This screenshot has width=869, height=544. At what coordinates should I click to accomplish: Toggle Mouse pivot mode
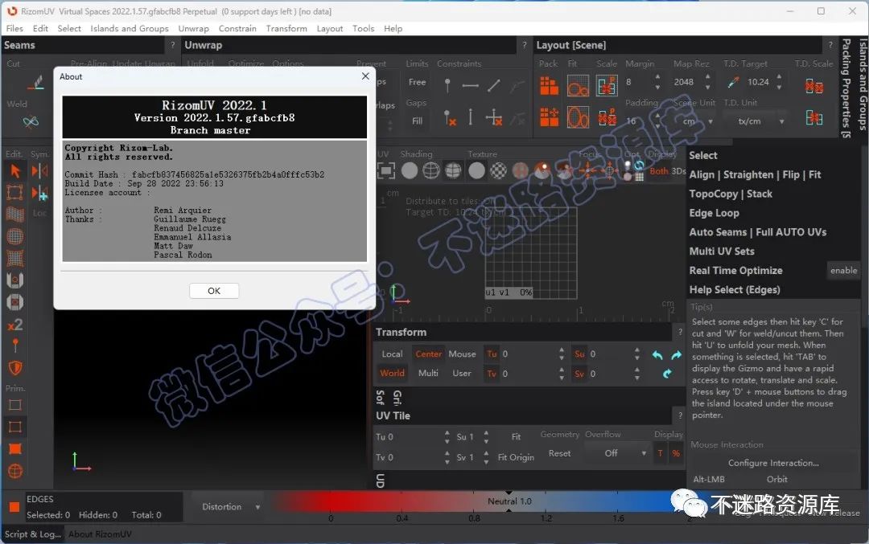coord(462,354)
